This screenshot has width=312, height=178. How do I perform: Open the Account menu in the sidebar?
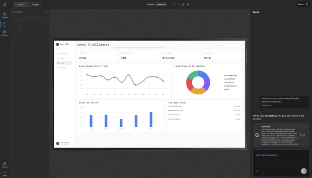(5, 165)
